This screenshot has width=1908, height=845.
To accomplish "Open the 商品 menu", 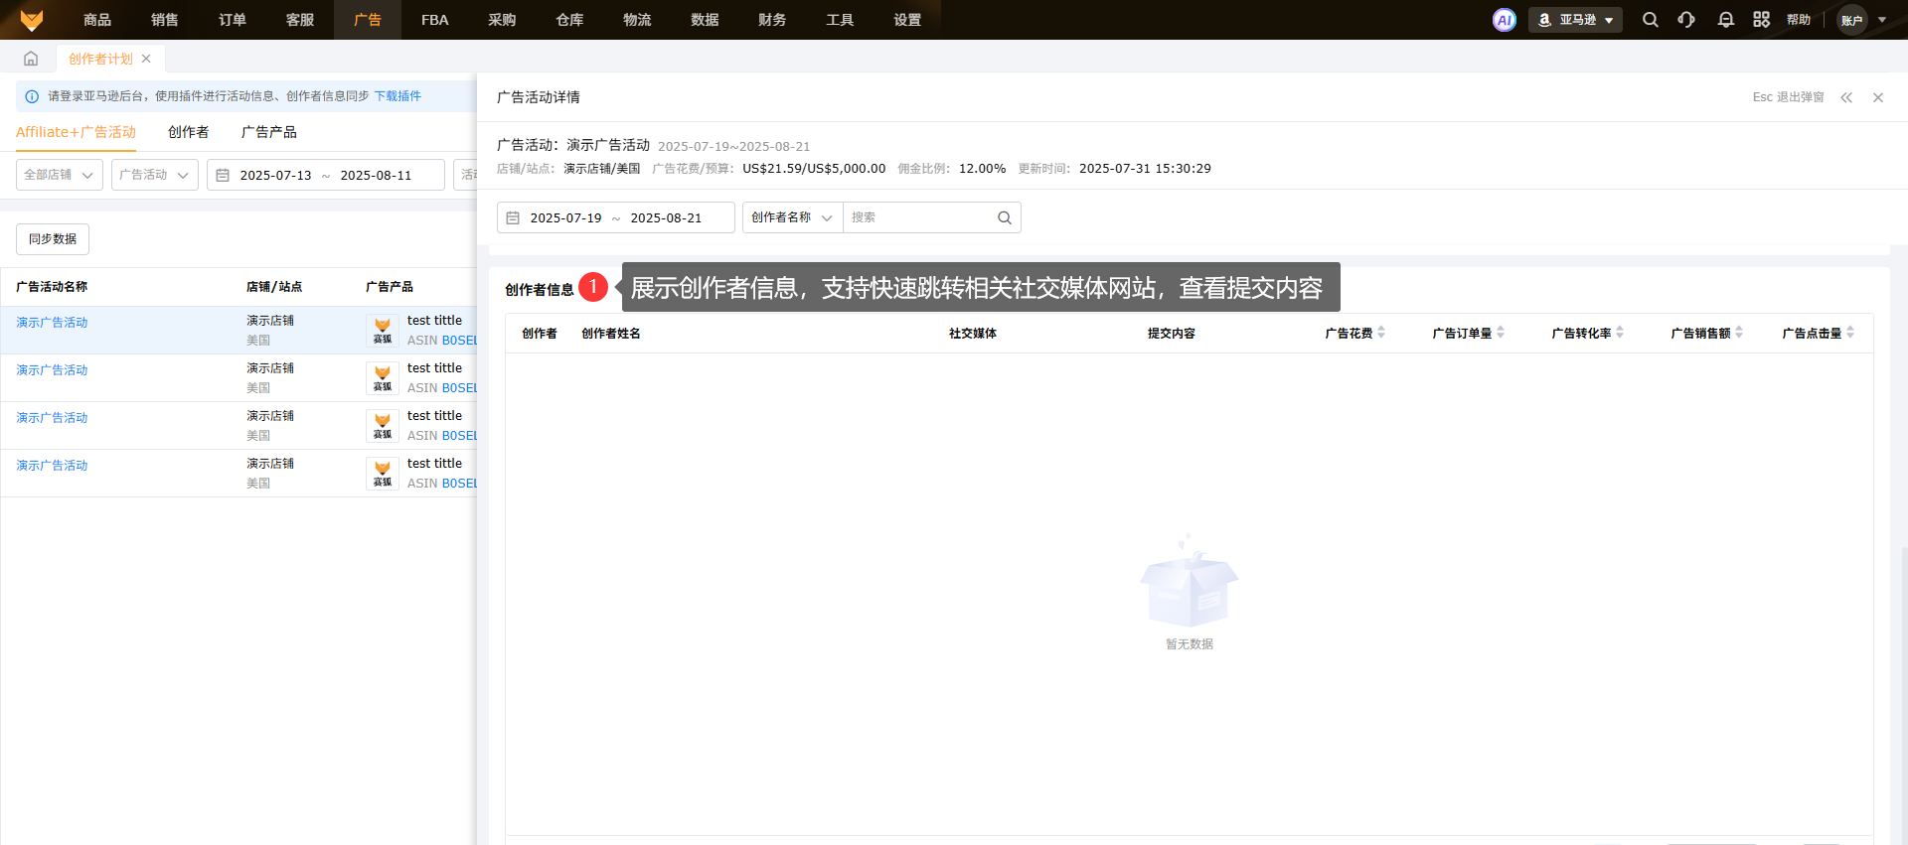I will (x=97, y=20).
